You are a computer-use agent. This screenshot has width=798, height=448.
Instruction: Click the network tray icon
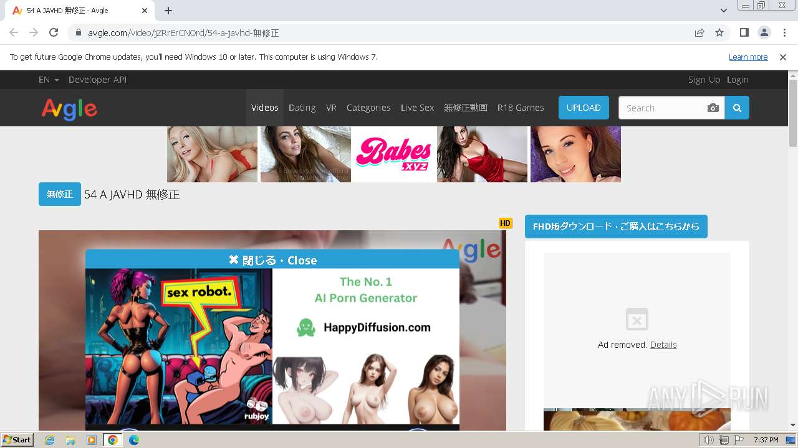click(x=724, y=440)
